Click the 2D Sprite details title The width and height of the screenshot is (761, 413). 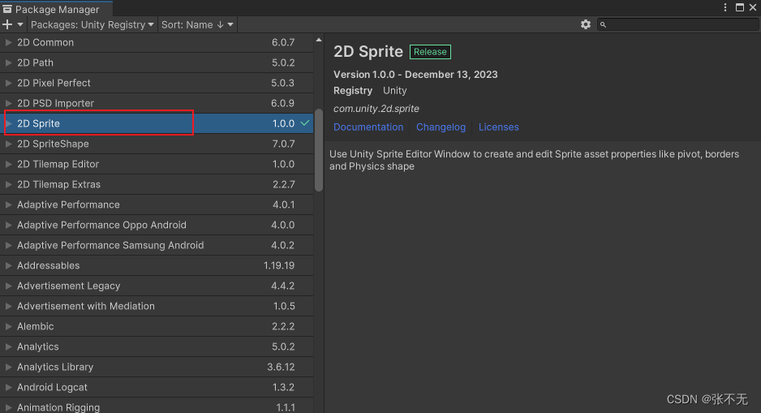pyautogui.click(x=368, y=51)
